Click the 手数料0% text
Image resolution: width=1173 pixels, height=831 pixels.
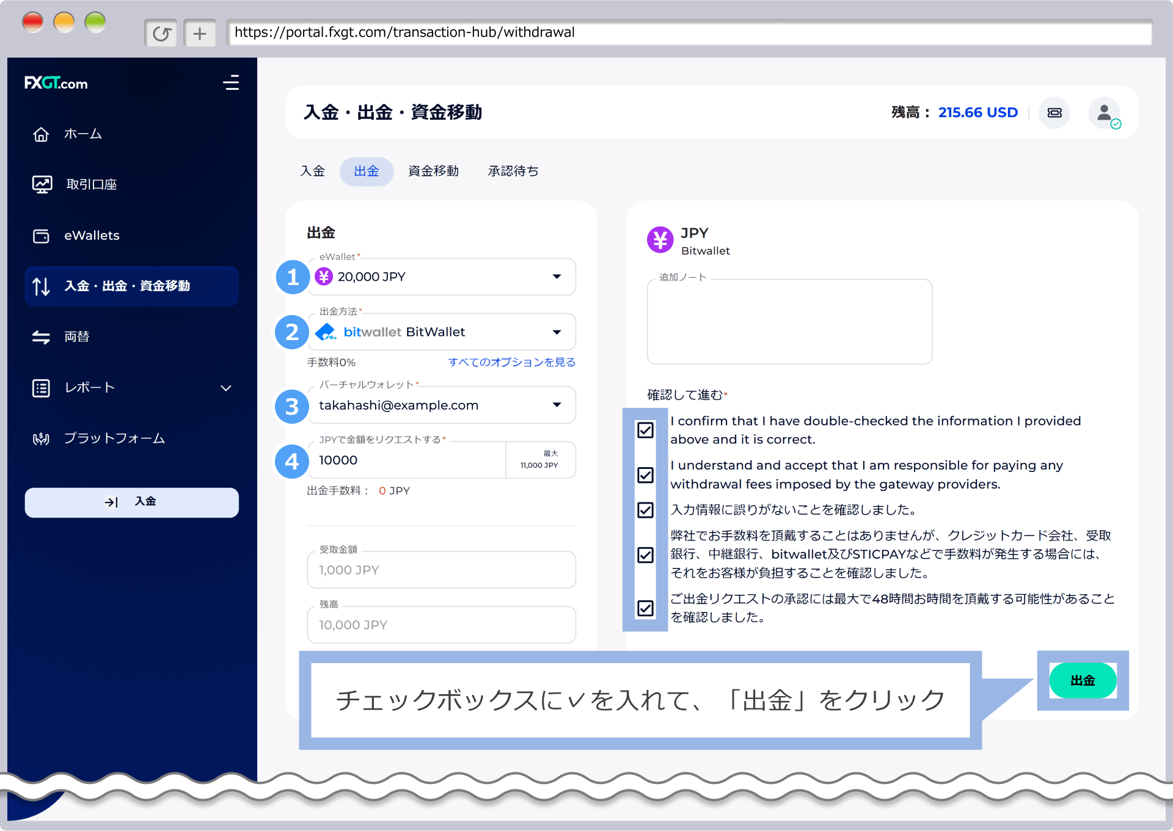[331, 363]
